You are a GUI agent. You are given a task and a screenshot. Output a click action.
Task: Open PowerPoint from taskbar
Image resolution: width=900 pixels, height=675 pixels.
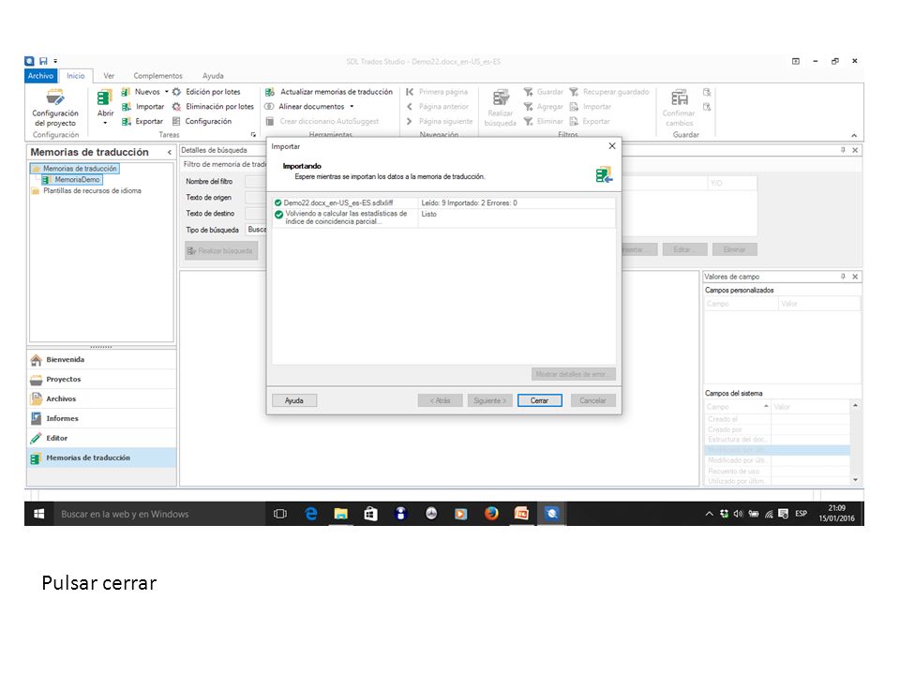[x=521, y=514]
